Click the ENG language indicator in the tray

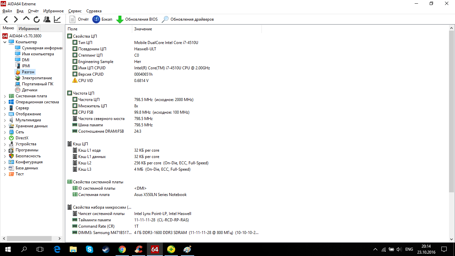click(x=409, y=249)
